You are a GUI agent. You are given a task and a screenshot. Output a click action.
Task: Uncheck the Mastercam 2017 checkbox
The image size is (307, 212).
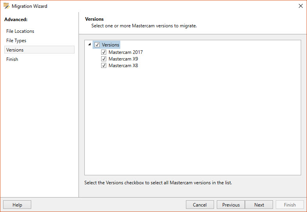point(104,52)
